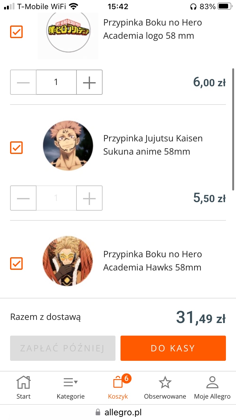Tap the allegro.pl address bar
236x420 pixels.
pyautogui.click(x=118, y=412)
